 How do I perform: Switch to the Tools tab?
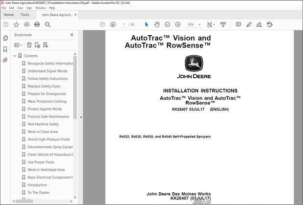click(25, 15)
